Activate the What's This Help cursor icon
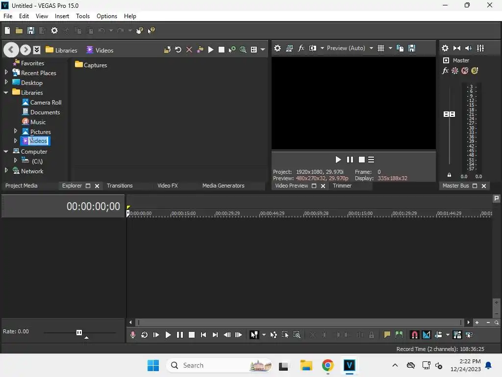The height and width of the screenshot is (377, 502). [151, 30]
